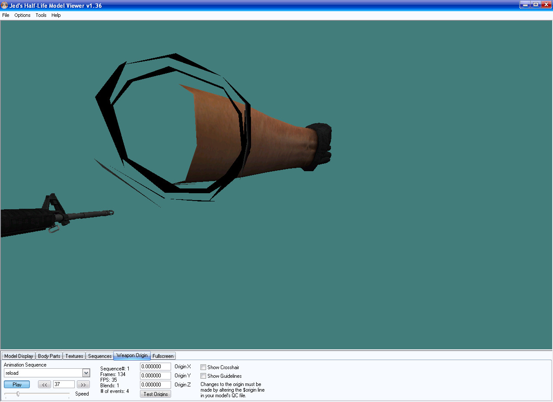Click the 'Blends: 1' text
Screen dimensions: 553x402
(109, 386)
